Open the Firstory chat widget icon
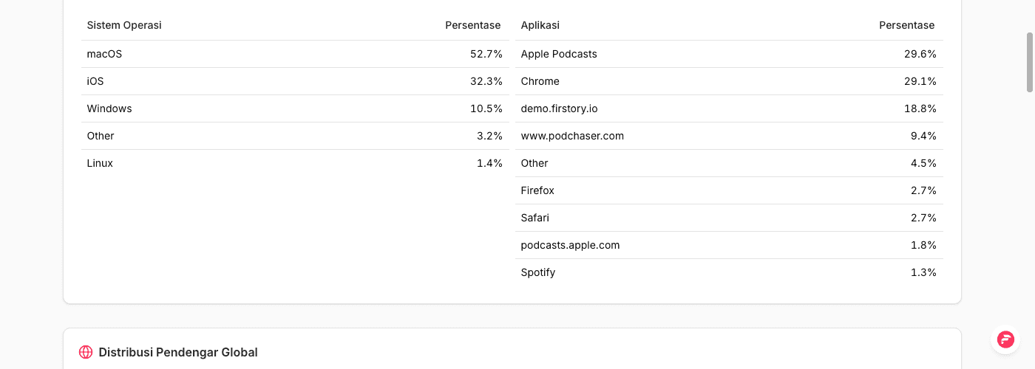Image resolution: width=1035 pixels, height=369 pixels. 1005,339
